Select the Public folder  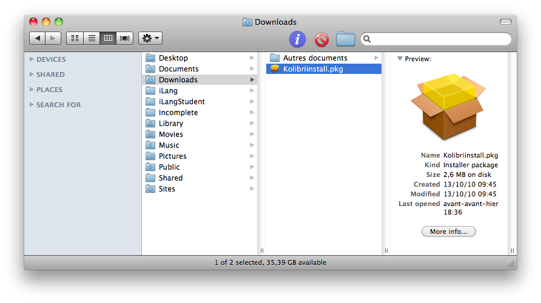point(200,167)
